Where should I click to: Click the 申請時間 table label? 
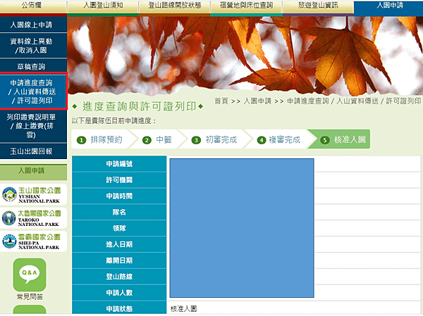pos(119,196)
